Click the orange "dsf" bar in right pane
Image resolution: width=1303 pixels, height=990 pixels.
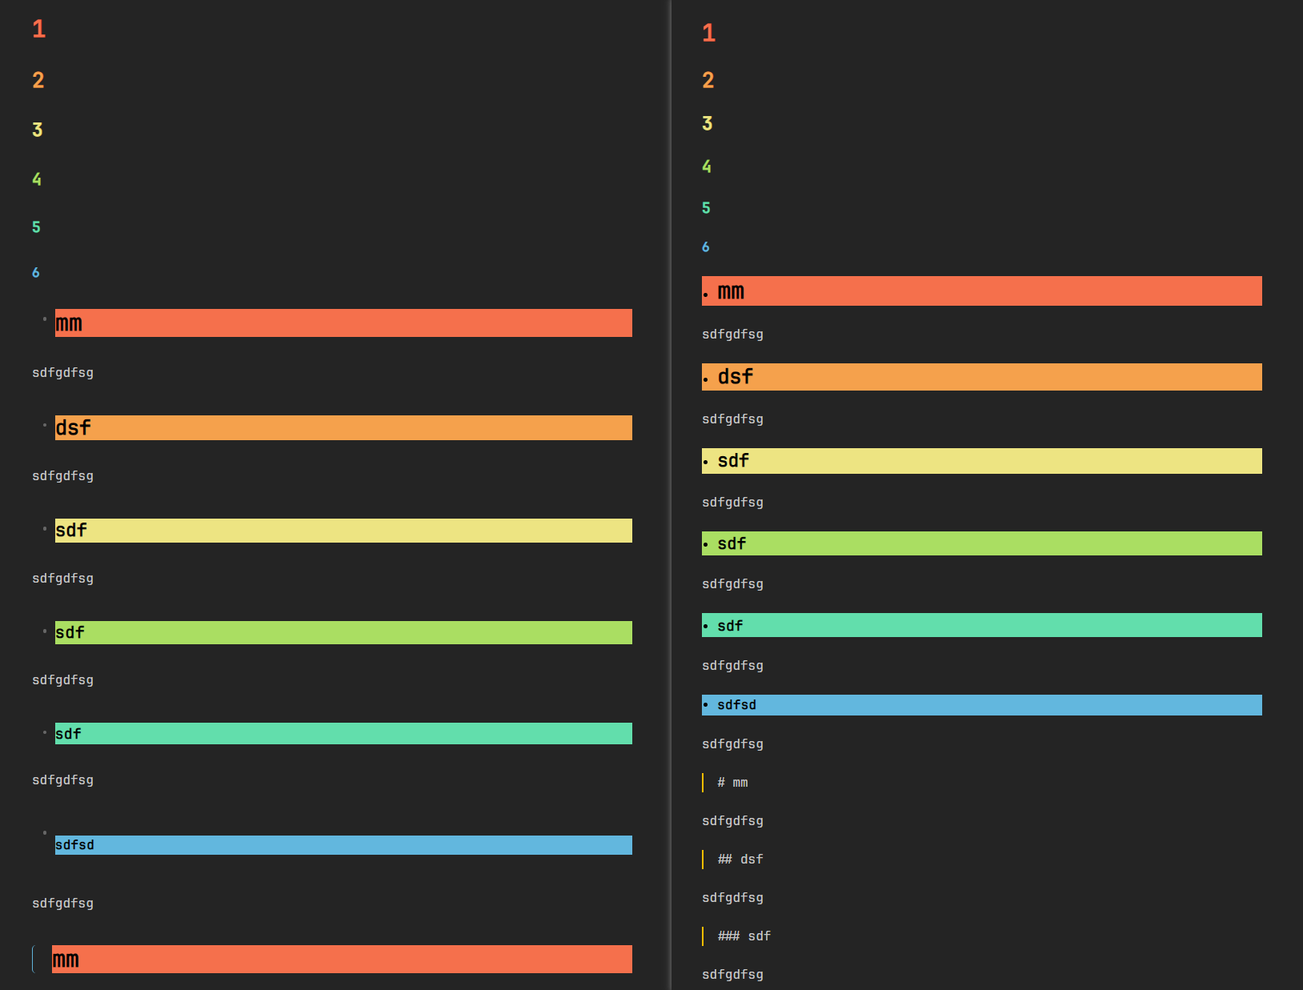[x=981, y=377]
